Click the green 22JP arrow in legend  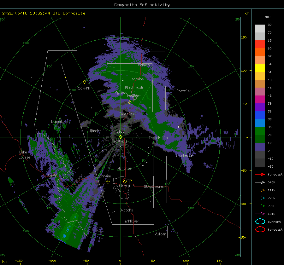coord(260,206)
